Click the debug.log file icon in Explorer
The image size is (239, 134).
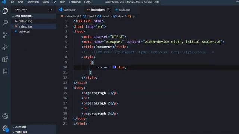(16, 21)
